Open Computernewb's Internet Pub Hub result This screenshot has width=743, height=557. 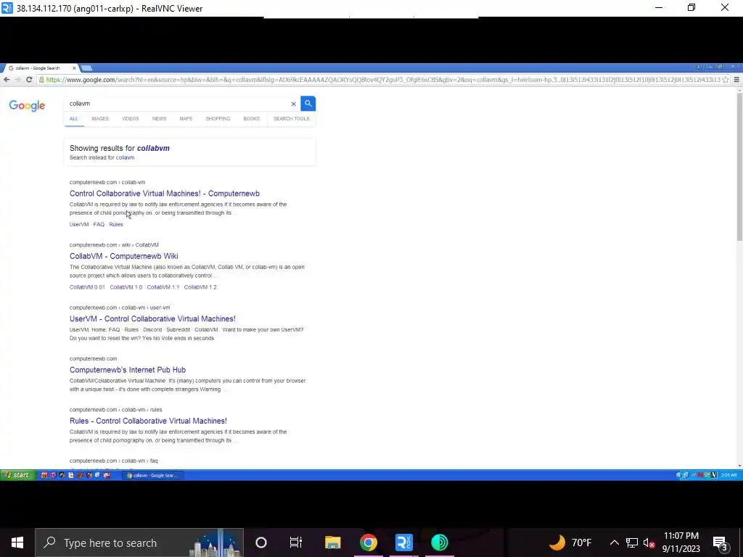pyautogui.click(x=128, y=370)
